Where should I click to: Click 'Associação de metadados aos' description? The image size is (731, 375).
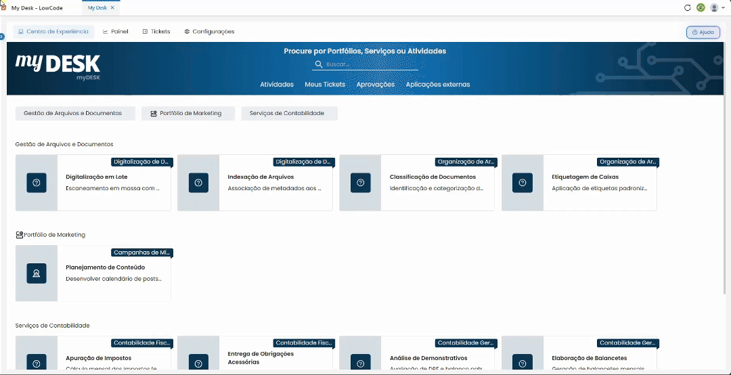click(x=275, y=188)
